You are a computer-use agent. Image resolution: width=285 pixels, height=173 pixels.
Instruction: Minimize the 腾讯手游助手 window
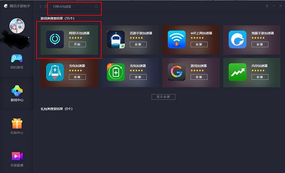coord(274,6)
